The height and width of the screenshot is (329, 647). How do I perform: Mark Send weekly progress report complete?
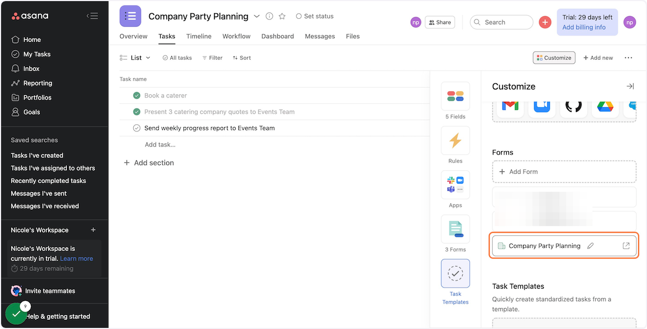pos(136,128)
